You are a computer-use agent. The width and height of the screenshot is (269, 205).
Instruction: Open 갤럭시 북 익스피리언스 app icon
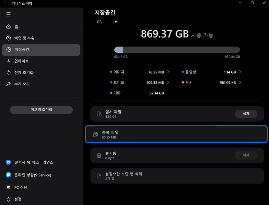9,162
